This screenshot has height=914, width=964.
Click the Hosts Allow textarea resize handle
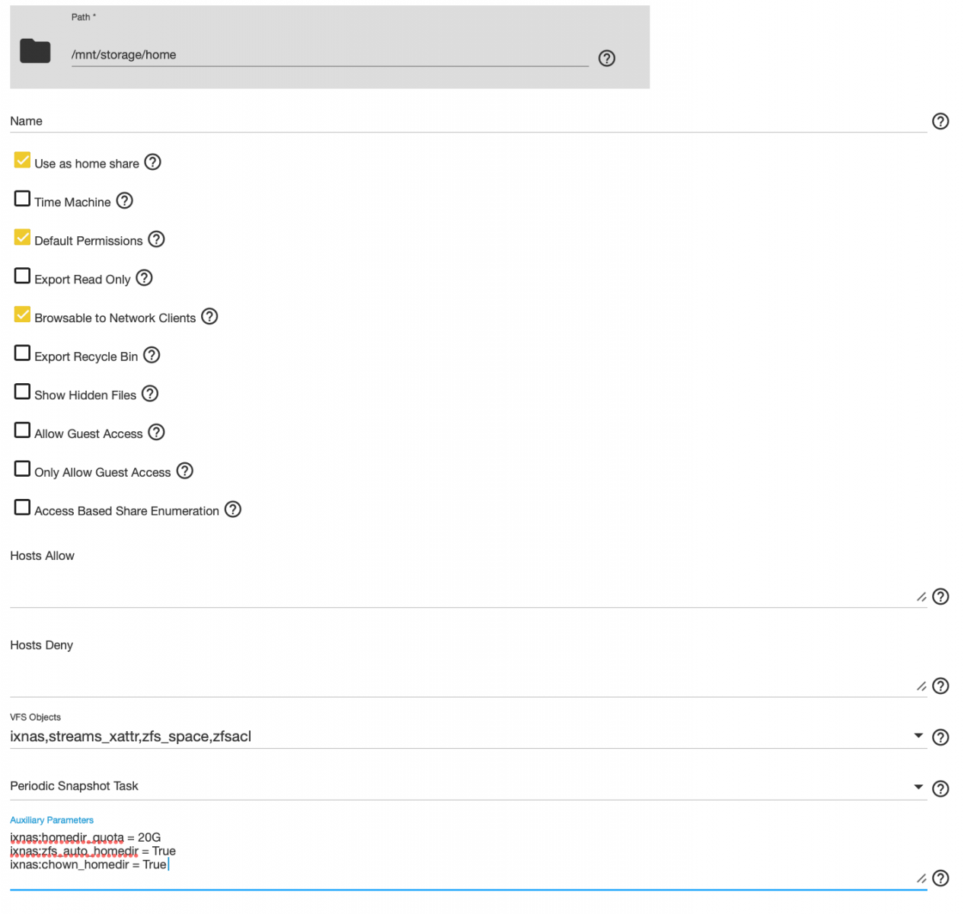pyautogui.click(x=921, y=597)
